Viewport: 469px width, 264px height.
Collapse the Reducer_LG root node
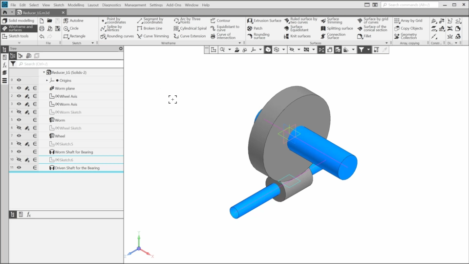coord(43,72)
